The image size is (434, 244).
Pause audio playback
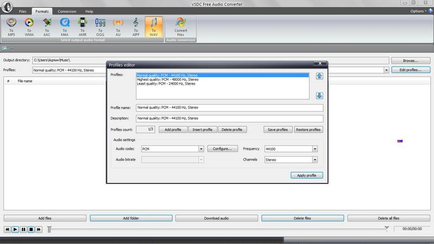pyautogui.click(x=23, y=229)
